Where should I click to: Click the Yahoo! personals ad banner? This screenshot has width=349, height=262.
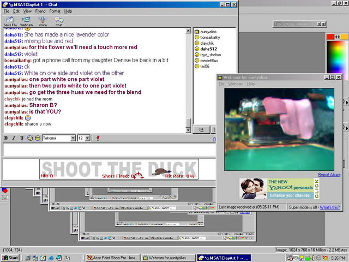pos(279,188)
